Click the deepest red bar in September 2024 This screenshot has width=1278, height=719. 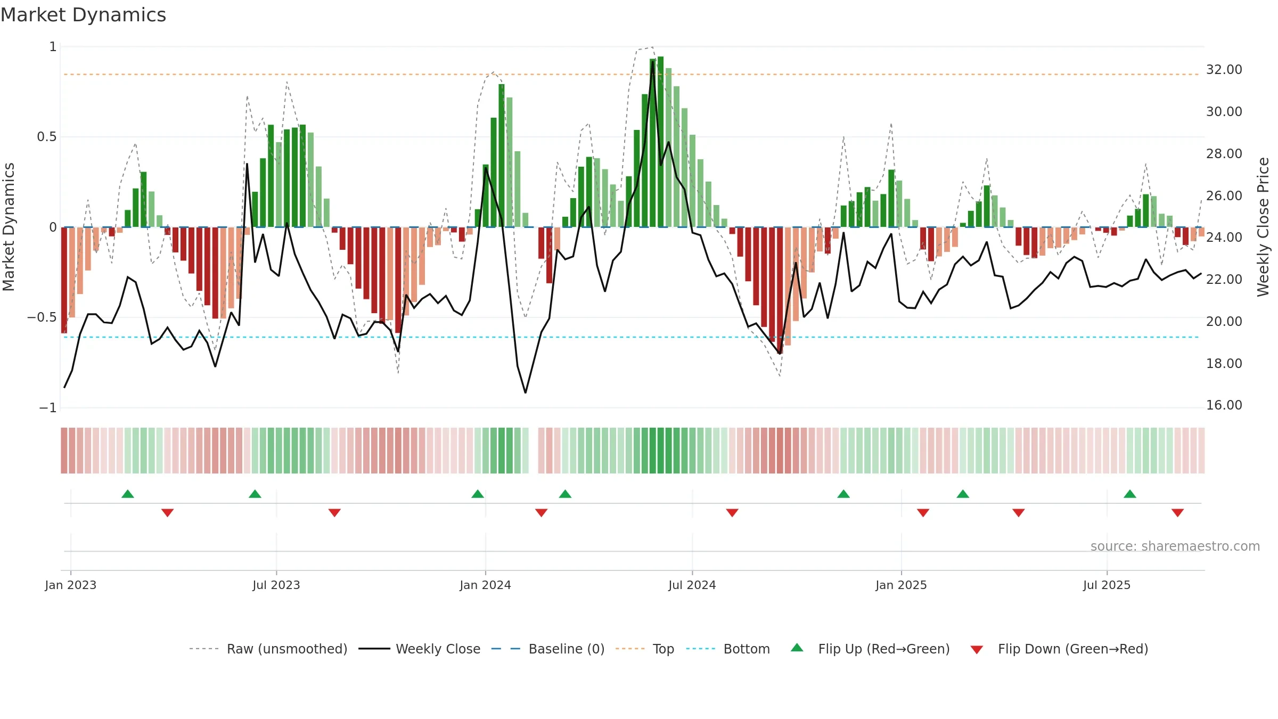(780, 290)
